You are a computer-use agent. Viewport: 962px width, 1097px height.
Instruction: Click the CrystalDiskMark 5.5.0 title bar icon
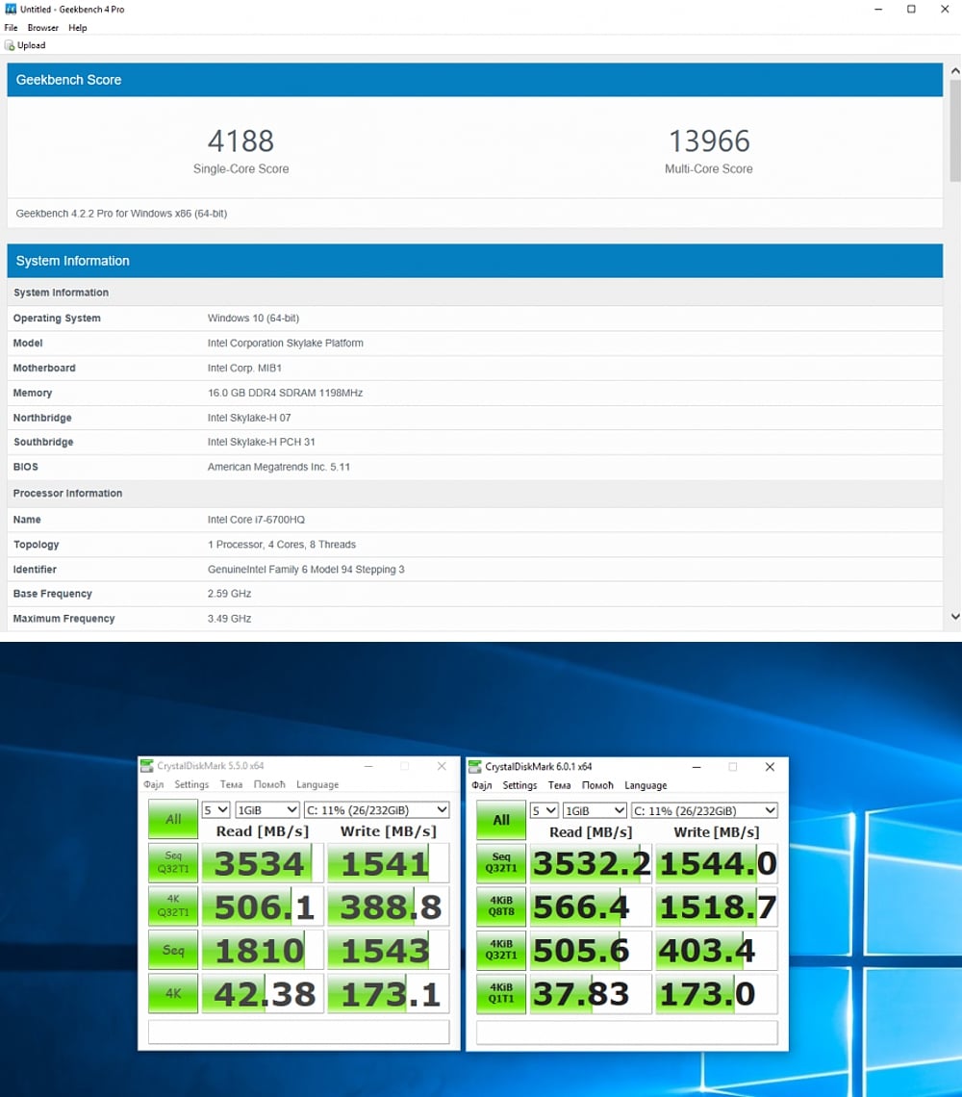(147, 766)
